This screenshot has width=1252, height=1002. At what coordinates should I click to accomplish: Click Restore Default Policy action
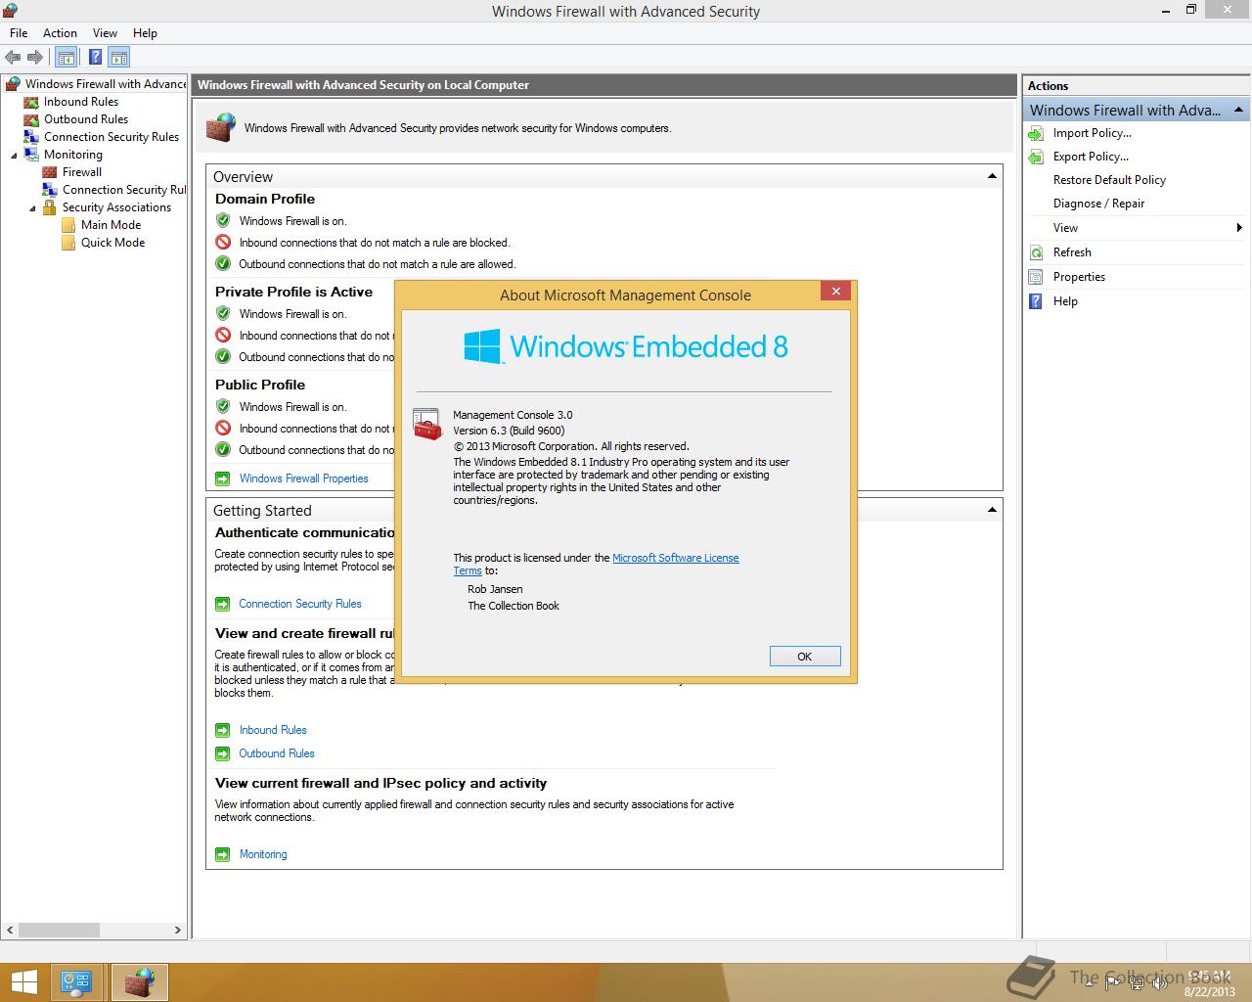click(x=1109, y=180)
